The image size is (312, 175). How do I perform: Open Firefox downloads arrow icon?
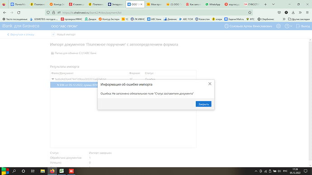coord(293,13)
